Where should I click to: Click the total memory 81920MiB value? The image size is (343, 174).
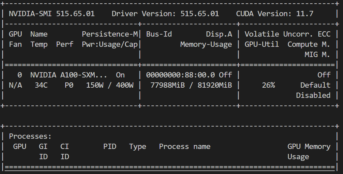click(215, 85)
